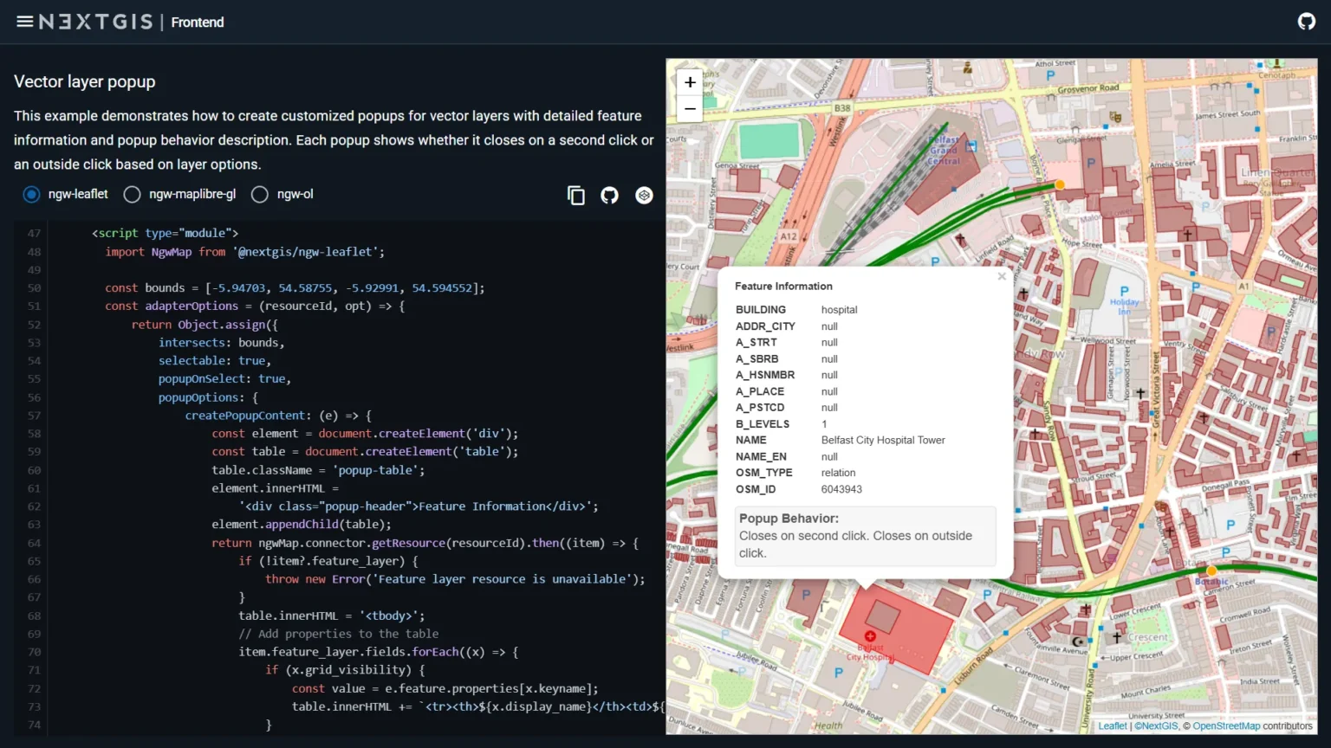This screenshot has width=1331, height=748.
Task: Click the 'Vector layer popup' heading
Action: 85,81
